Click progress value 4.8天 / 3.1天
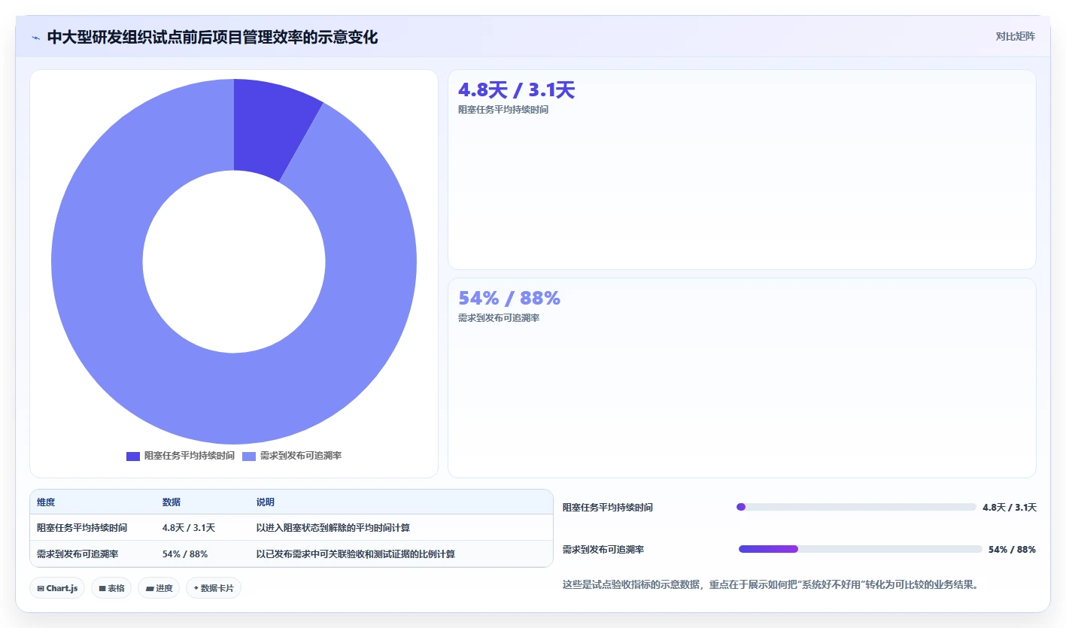This screenshot has height=628, width=1066. (1010, 508)
